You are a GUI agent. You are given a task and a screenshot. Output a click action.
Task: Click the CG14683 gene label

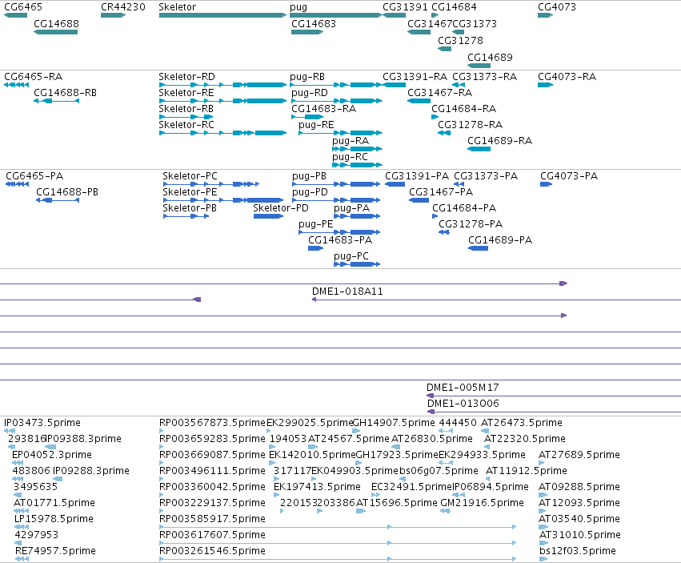(x=314, y=23)
